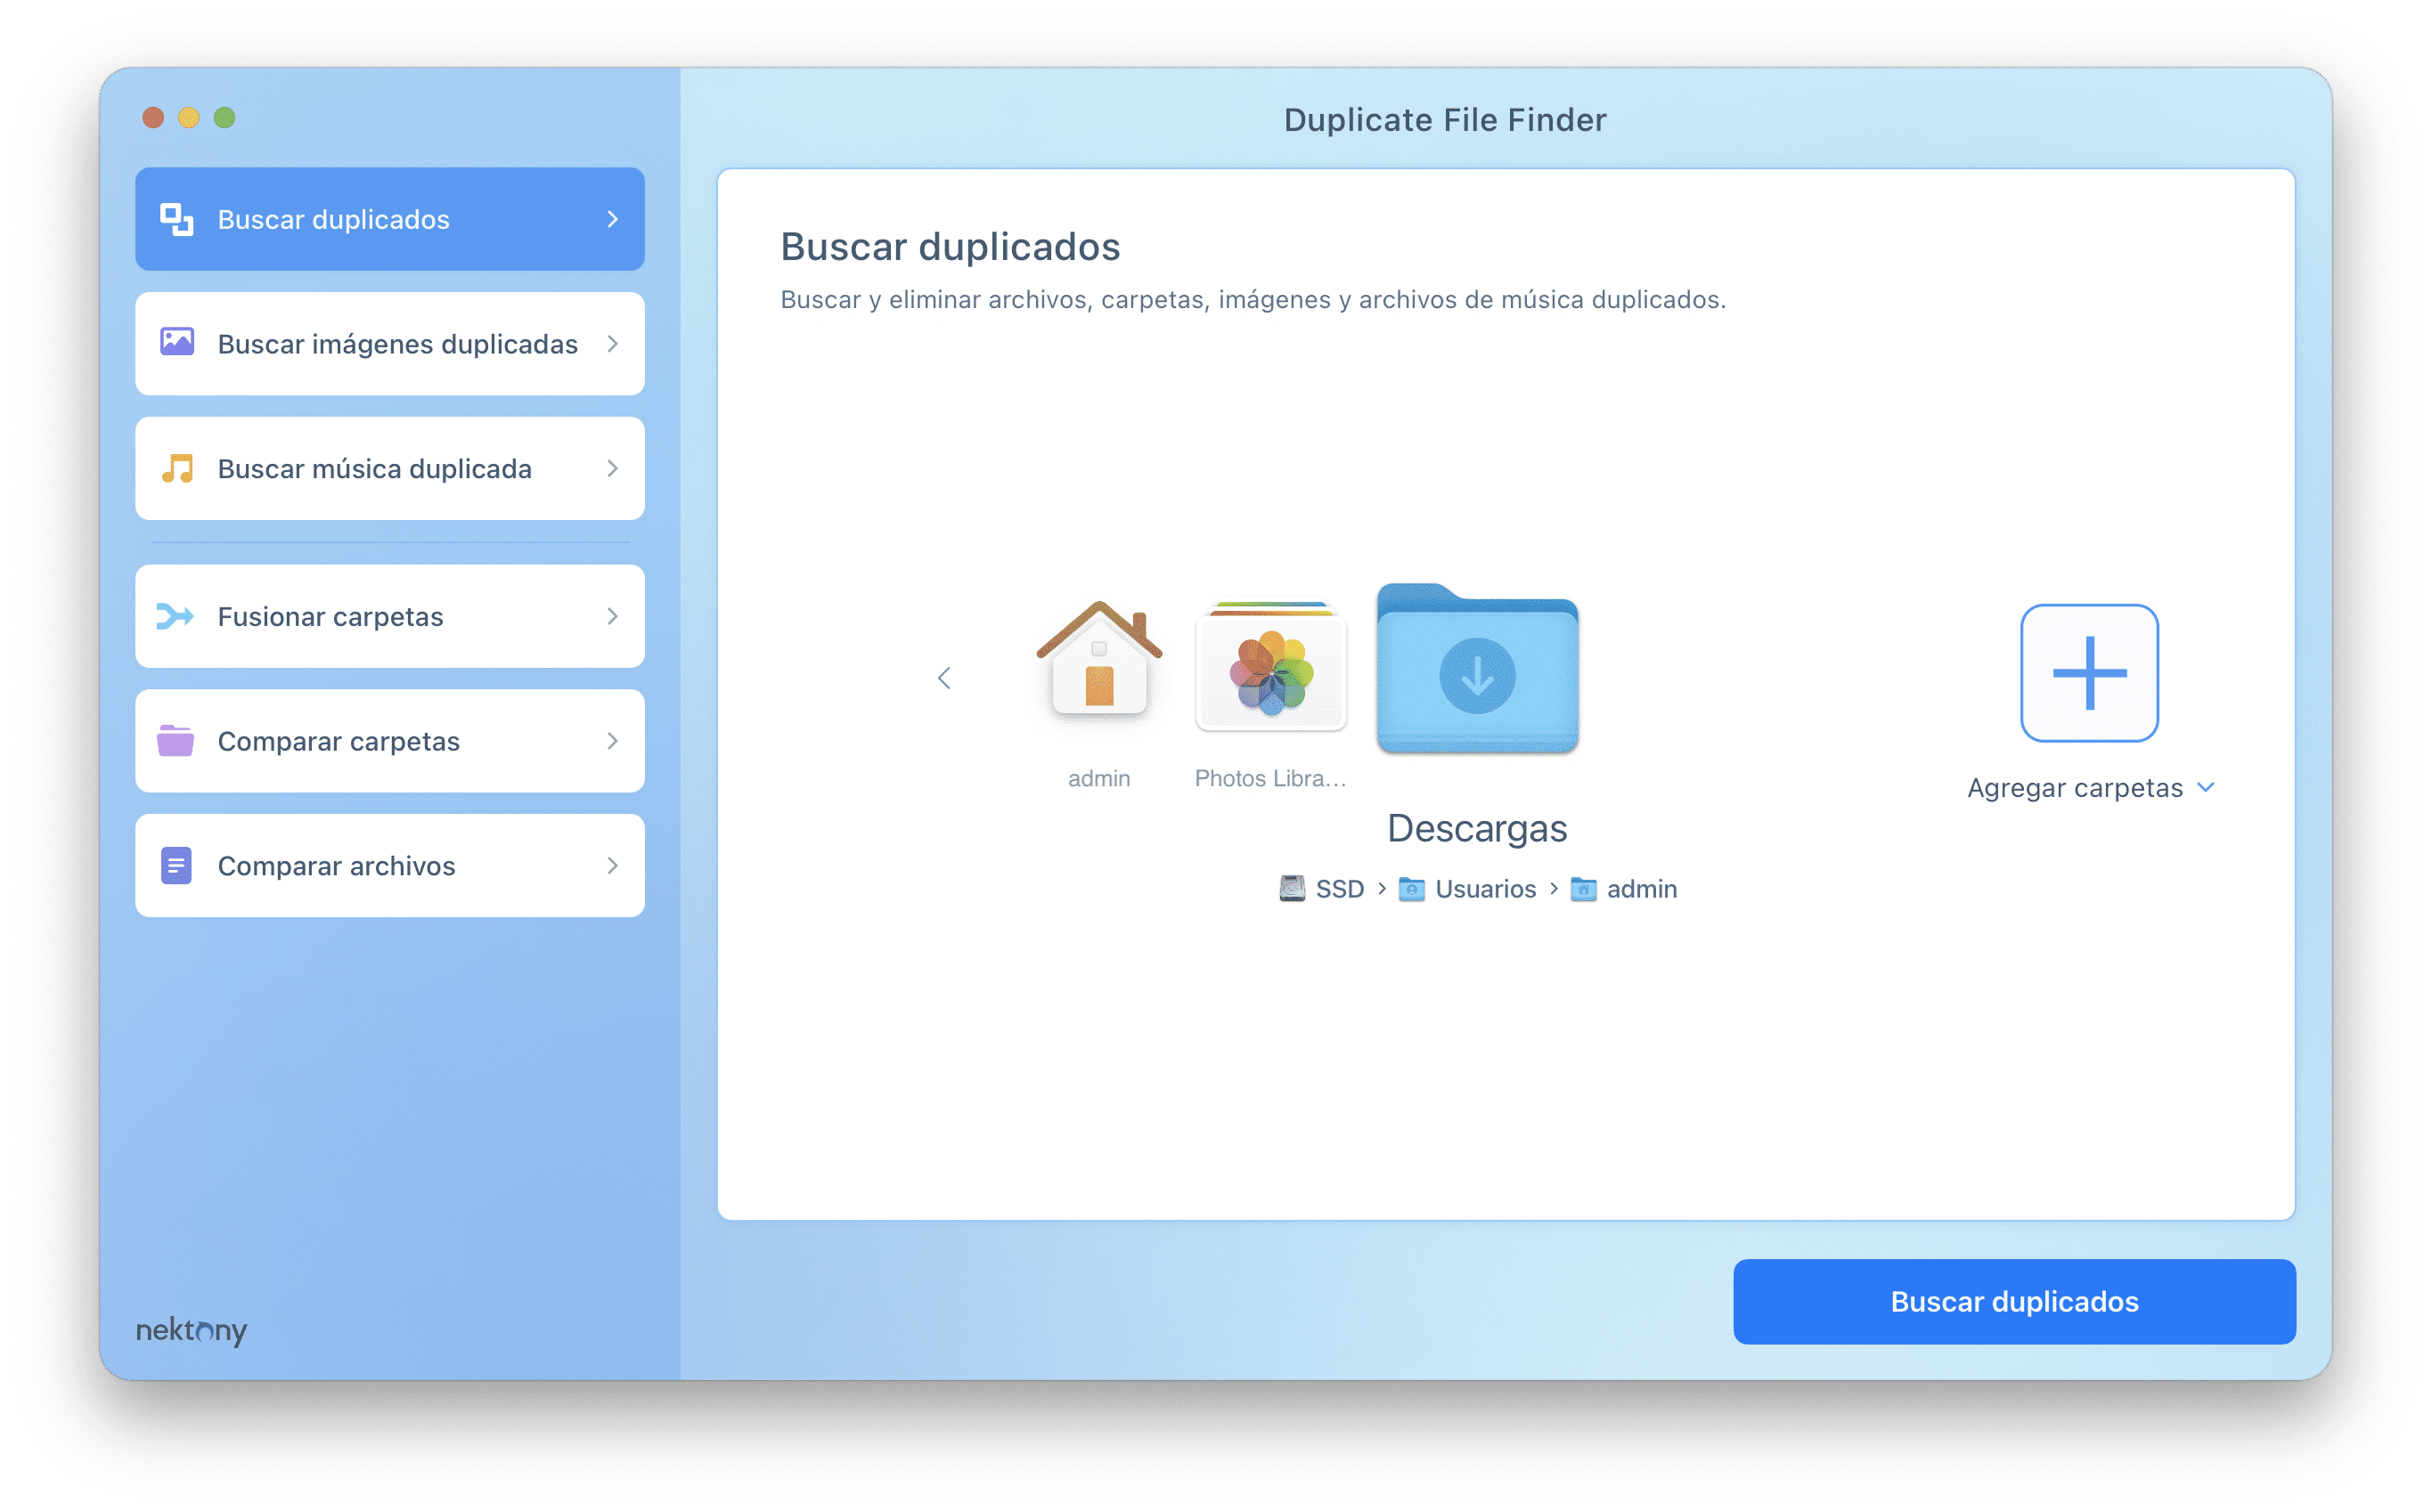The image size is (2432, 1512).
Task: Click the nektony logo
Action: (x=191, y=1330)
